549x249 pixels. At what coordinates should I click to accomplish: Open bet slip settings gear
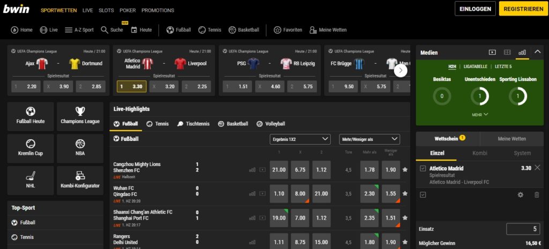520,195
